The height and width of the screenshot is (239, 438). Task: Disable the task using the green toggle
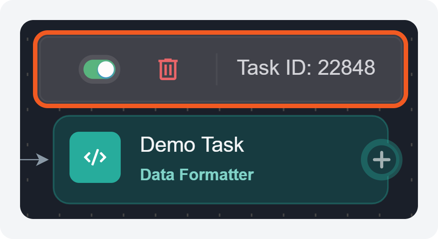coord(99,69)
